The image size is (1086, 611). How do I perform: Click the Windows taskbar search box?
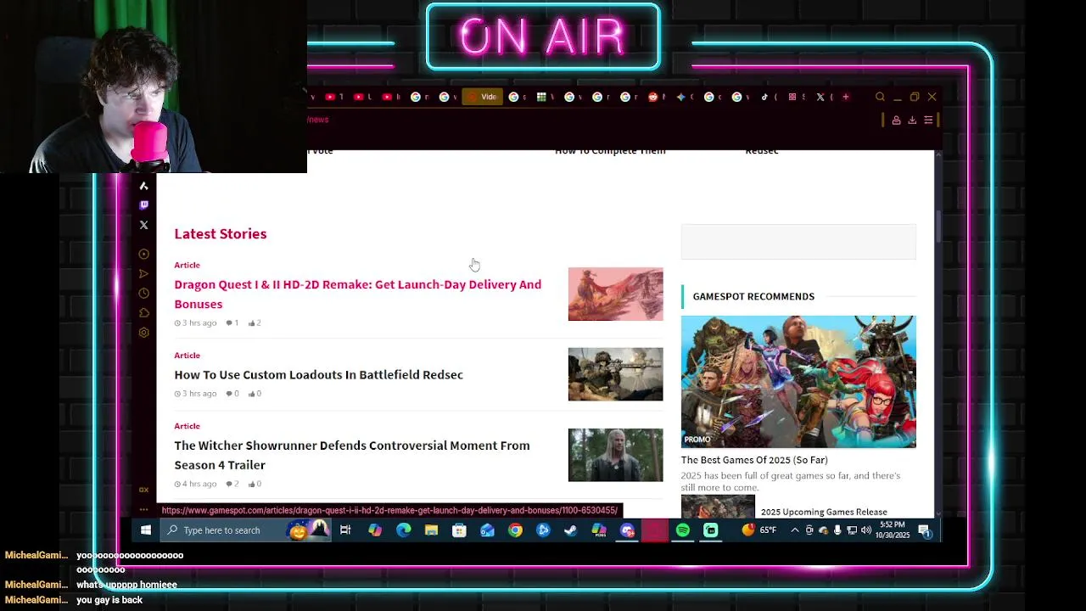click(246, 530)
